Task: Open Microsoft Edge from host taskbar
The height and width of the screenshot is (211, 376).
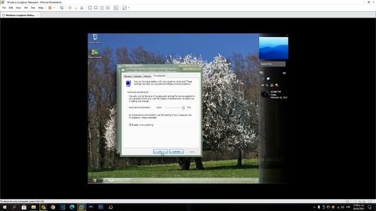Action: point(72,207)
